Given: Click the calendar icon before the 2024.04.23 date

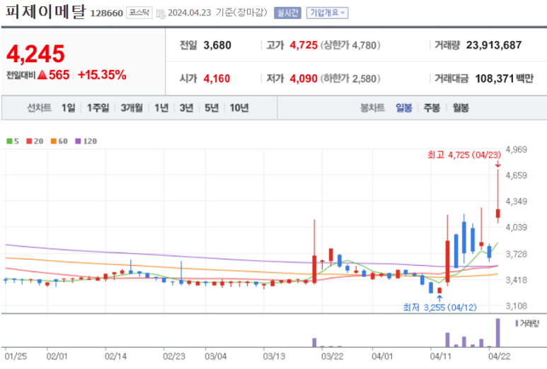Looking at the screenshot, I should [161, 13].
